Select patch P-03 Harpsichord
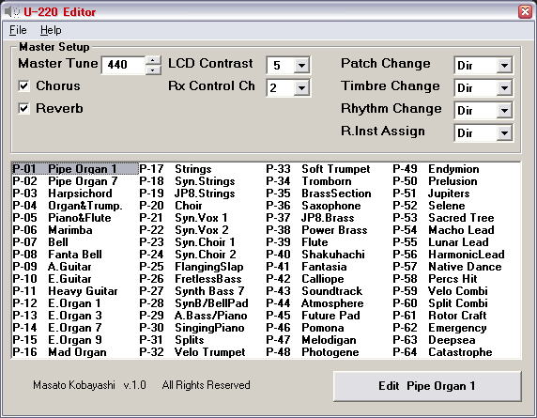Screen dimensions: 537x418 [x=75, y=194]
